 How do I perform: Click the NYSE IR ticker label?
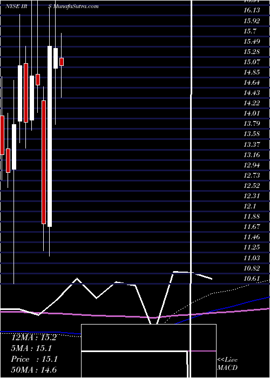pos(16,6)
